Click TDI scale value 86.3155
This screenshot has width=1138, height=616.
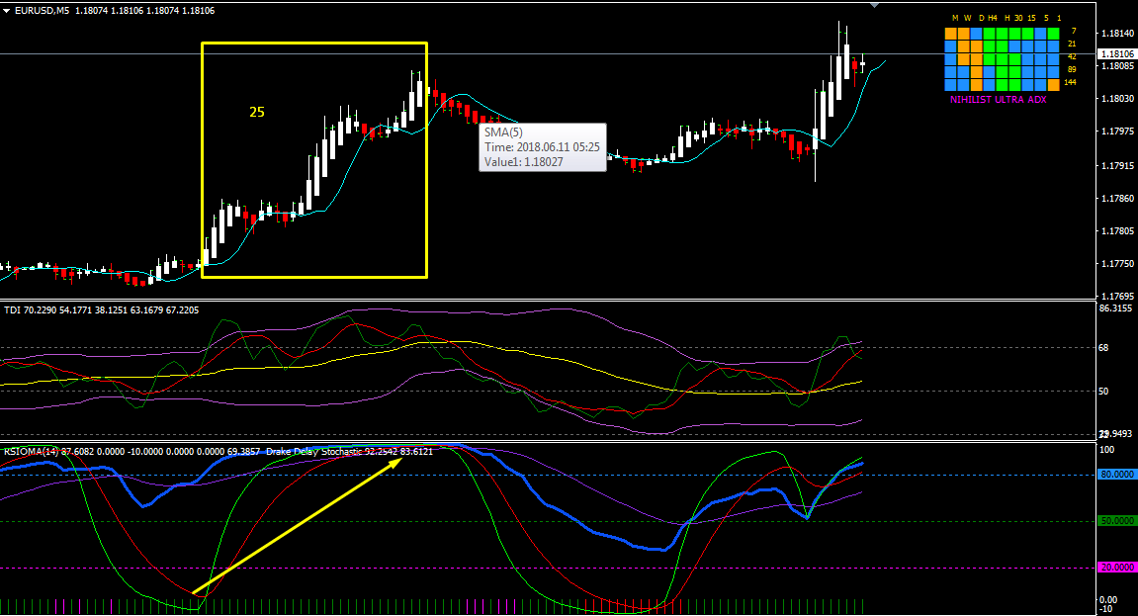coord(1116,308)
